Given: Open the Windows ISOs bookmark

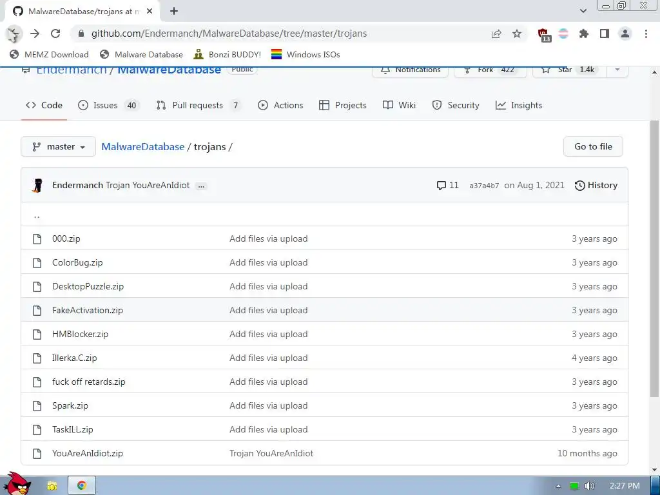Looking at the screenshot, I should (306, 54).
